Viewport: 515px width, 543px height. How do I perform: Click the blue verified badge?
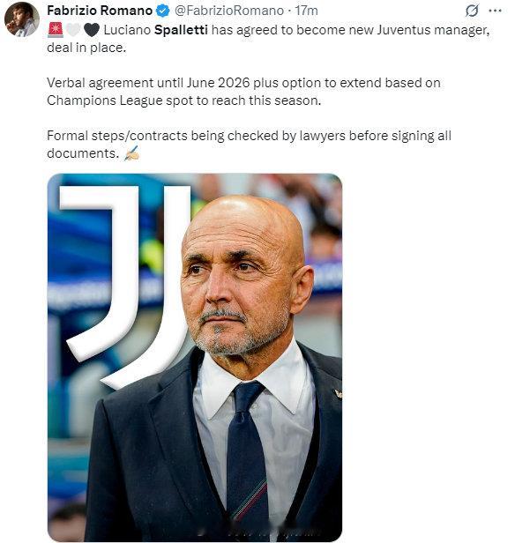(x=163, y=11)
